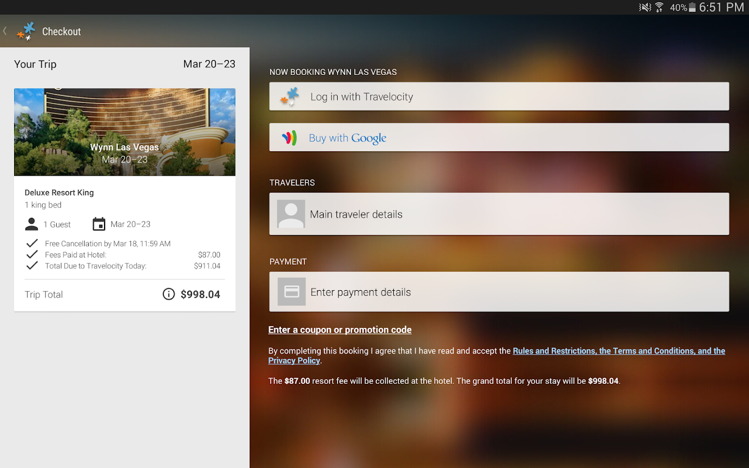Image resolution: width=749 pixels, height=468 pixels.
Task: Tap the traveler avatar placeholder icon
Action: (x=291, y=214)
